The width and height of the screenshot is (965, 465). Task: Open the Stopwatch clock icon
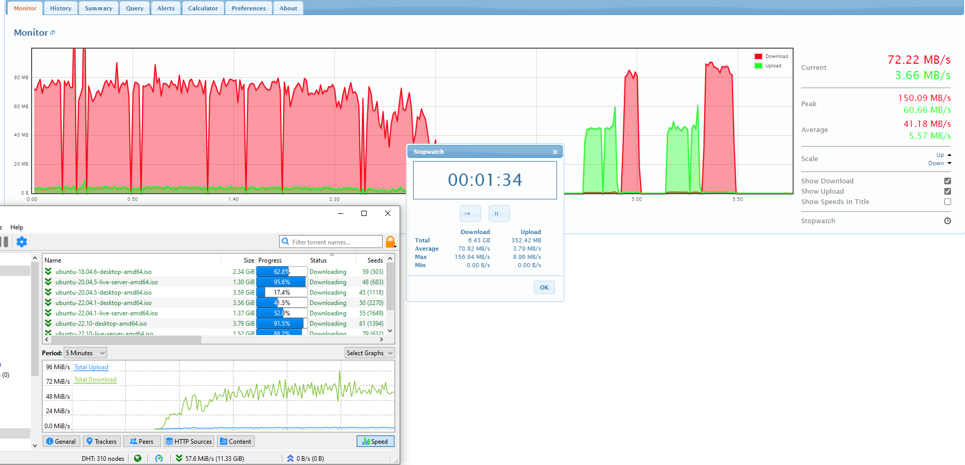tap(947, 221)
